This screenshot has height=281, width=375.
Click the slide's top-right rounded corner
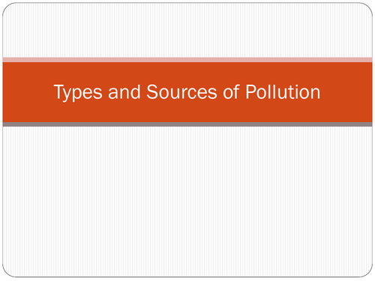[368, 7]
